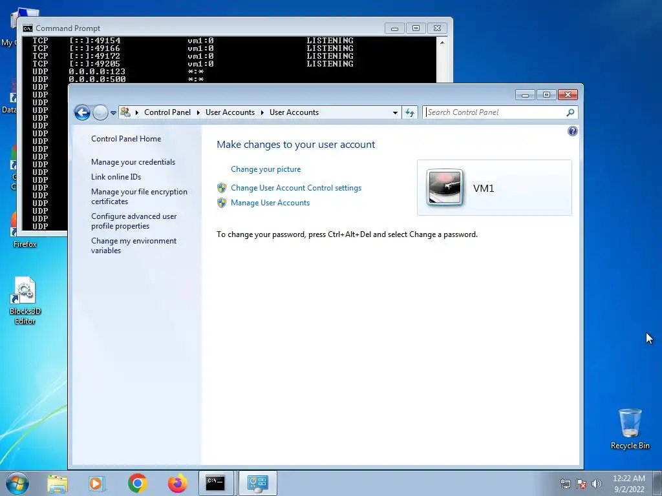Expand the chevron after Control Panel breadcrumb
Screen dimensions: 662x496
(x=198, y=112)
